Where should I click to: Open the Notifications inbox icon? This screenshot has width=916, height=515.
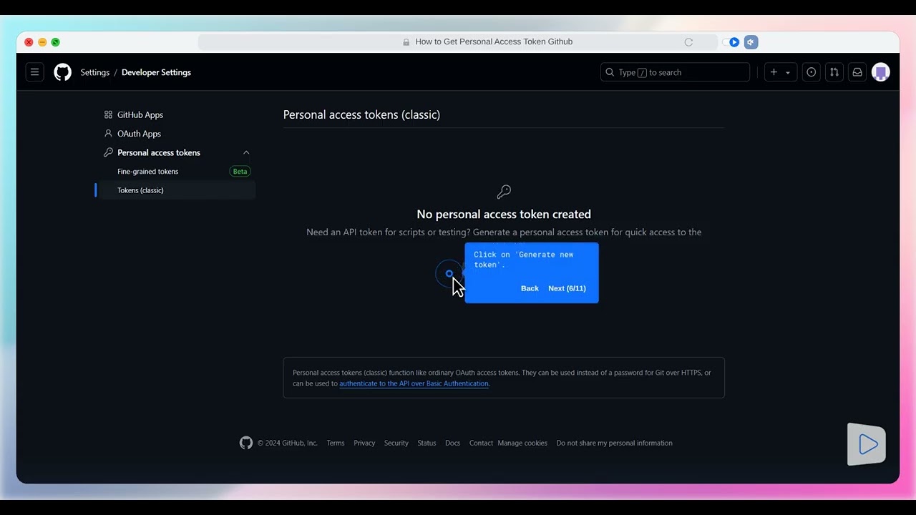coord(857,72)
